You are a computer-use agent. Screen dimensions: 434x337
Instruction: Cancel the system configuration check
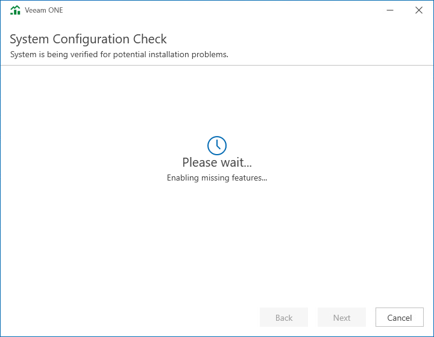pos(400,317)
